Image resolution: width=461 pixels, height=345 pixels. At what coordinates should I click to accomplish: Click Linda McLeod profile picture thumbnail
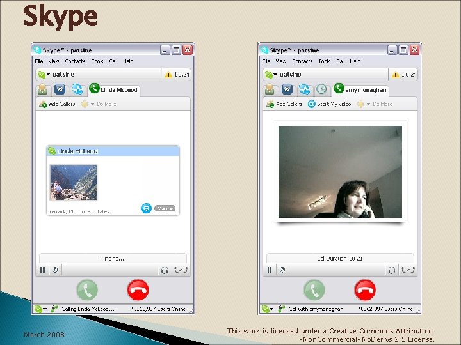click(x=73, y=183)
